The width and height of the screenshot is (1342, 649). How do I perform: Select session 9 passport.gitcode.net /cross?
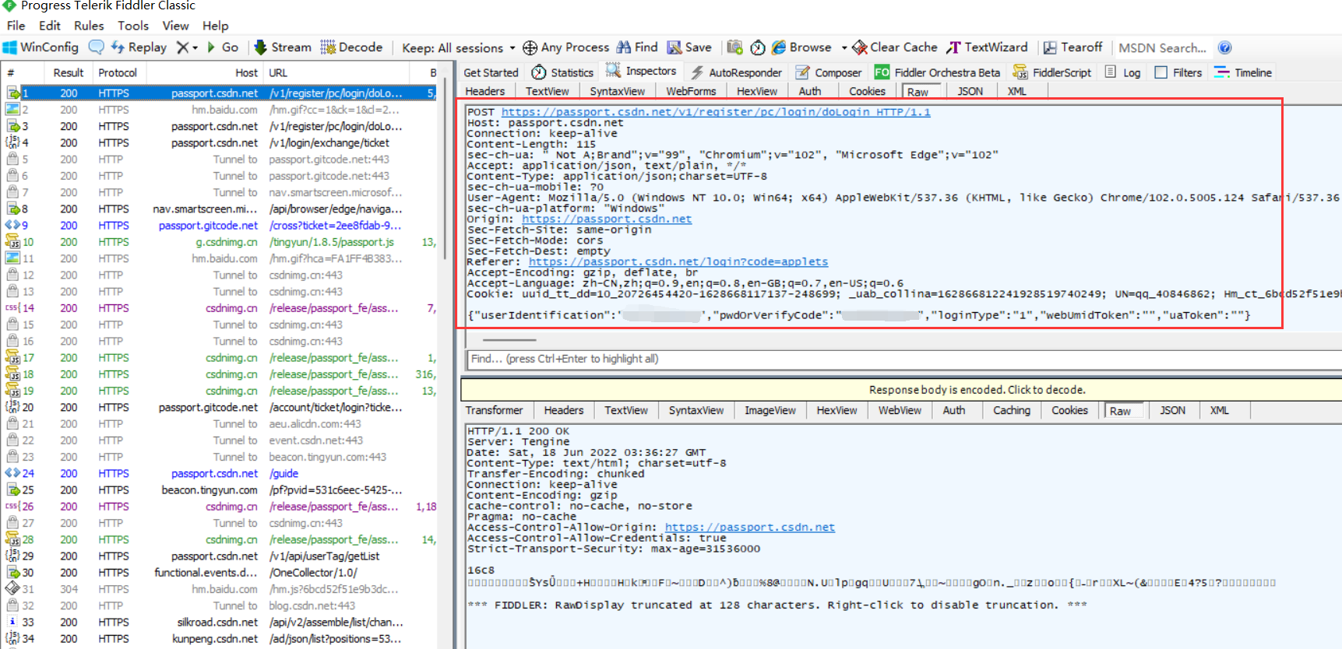220,225
